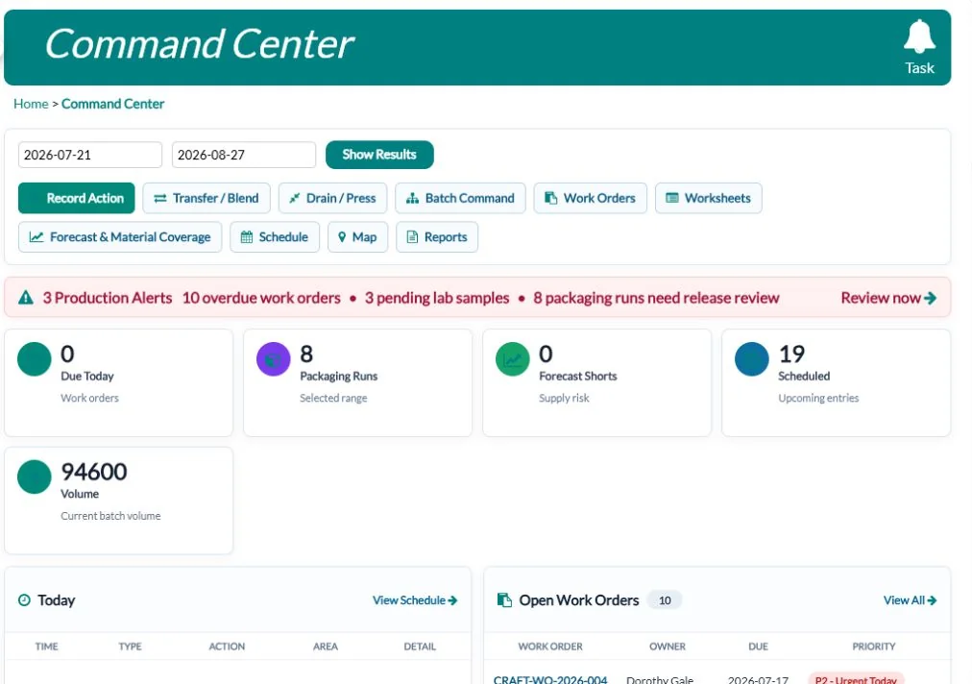
Task: Open Transfer / Blend
Action: click(207, 198)
